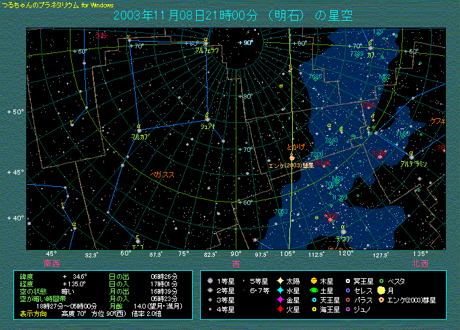Viewport: 460px width, 330px height.
Task: Click the date and time title text
Action: click(x=232, y=15)
